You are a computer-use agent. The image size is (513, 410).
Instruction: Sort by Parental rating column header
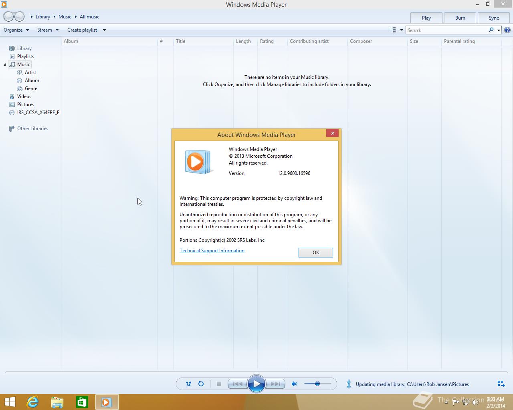tap(471, 41)
